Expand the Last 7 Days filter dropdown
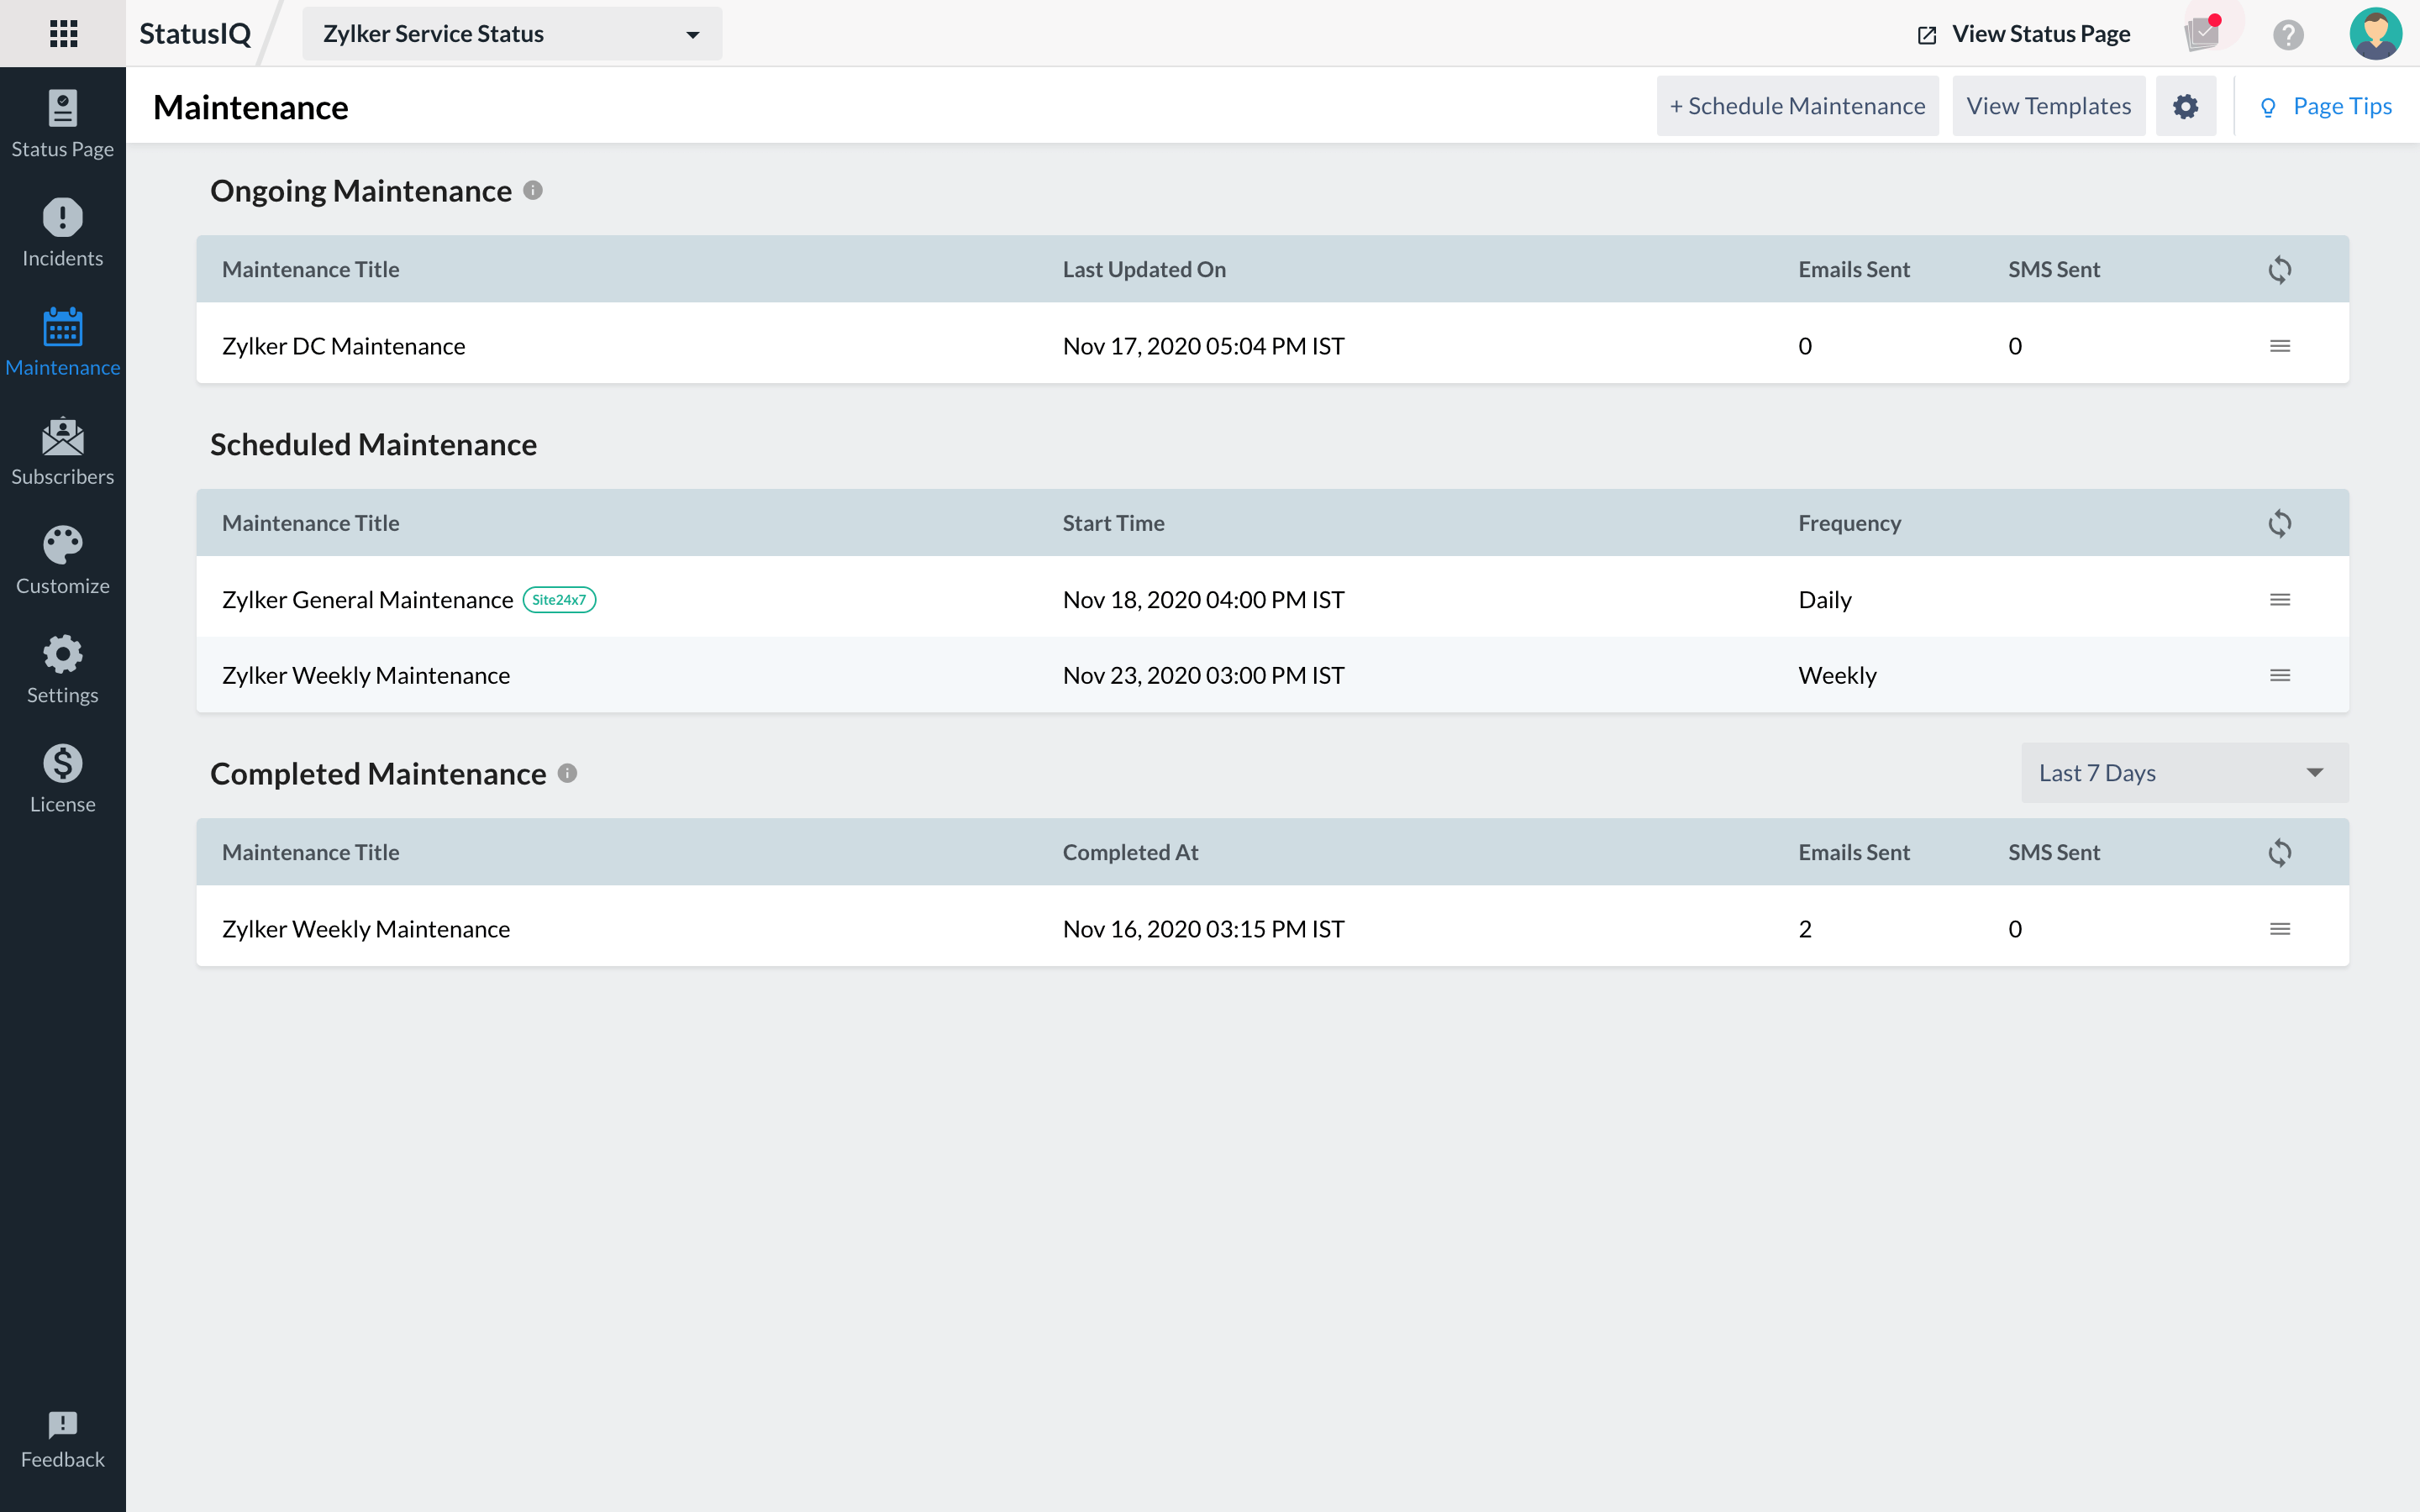 point(2184,773)
